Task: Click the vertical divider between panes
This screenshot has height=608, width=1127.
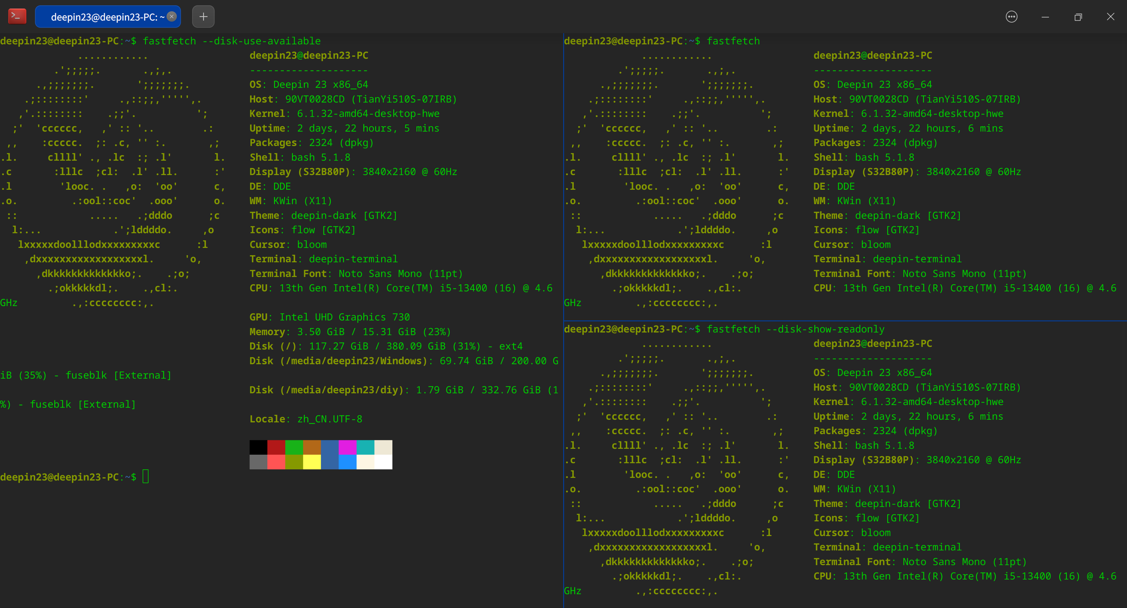Action: pyautogui.click(x=563, y=175)
